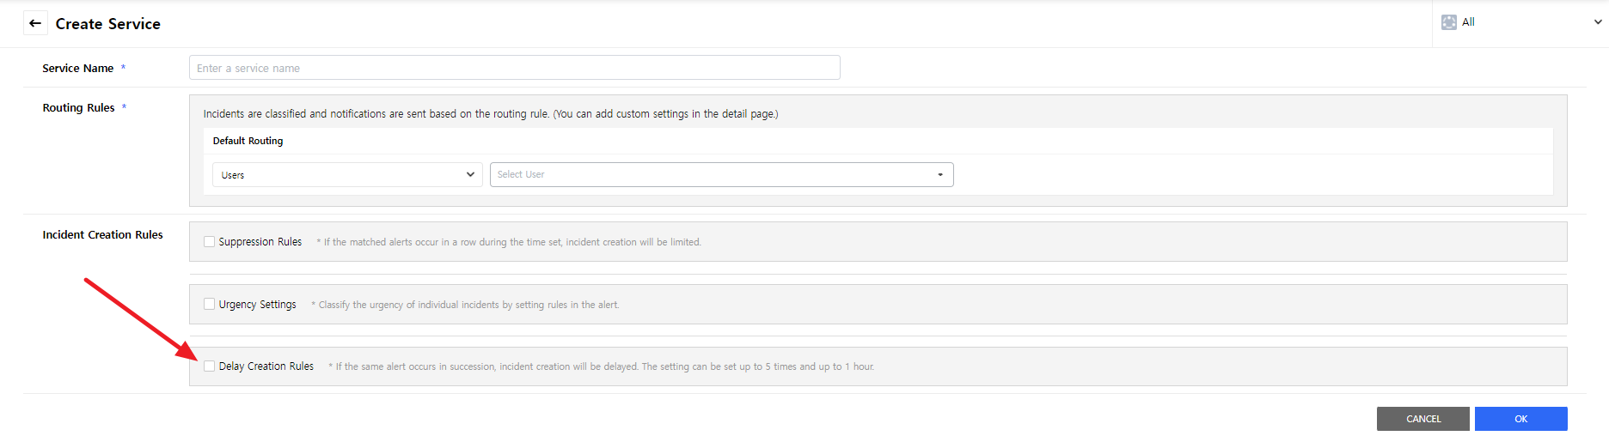The width and height of the screenshot is (1609, 448).
Task: Enable the Suppression Rules checkbox
Action: (209, 242)
